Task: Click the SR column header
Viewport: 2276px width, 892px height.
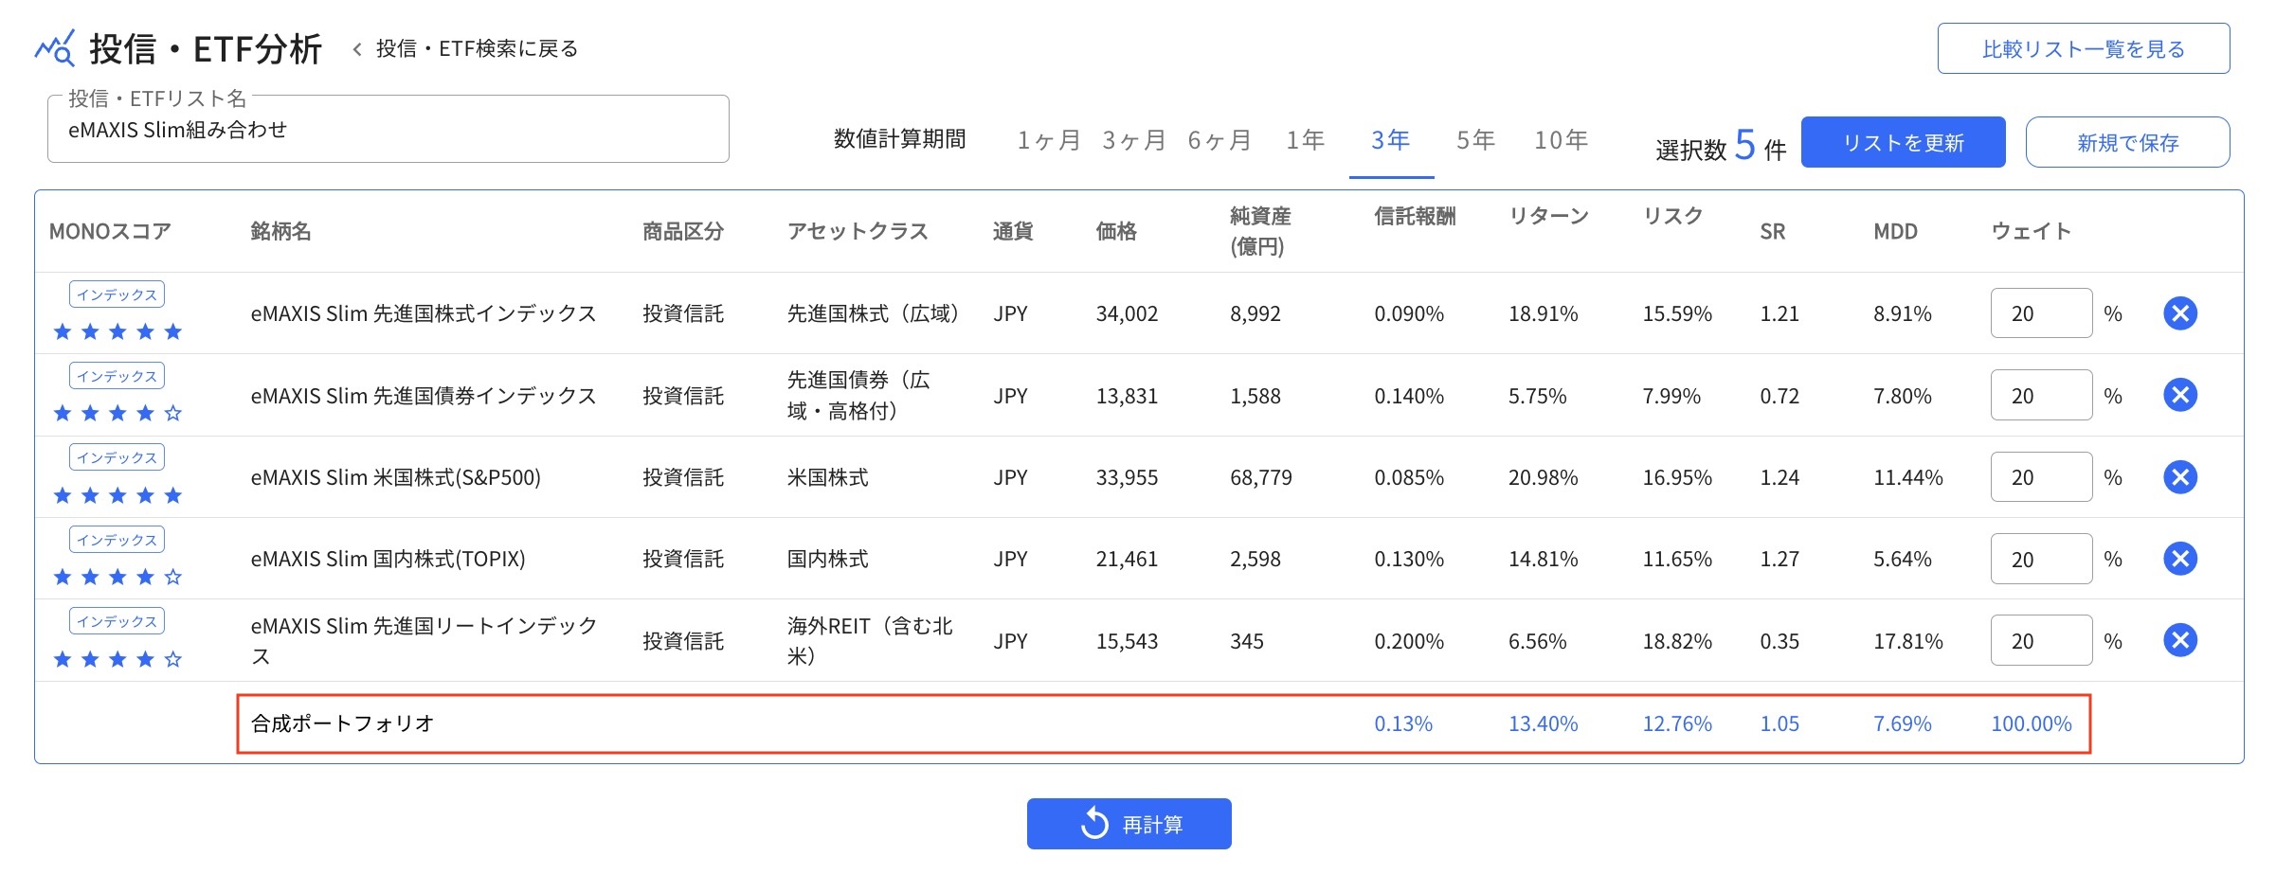Action: point(1773,231)
